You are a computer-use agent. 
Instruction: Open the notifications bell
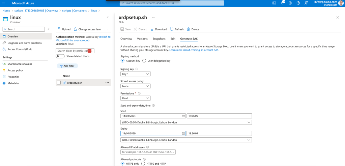pos(282,3)
